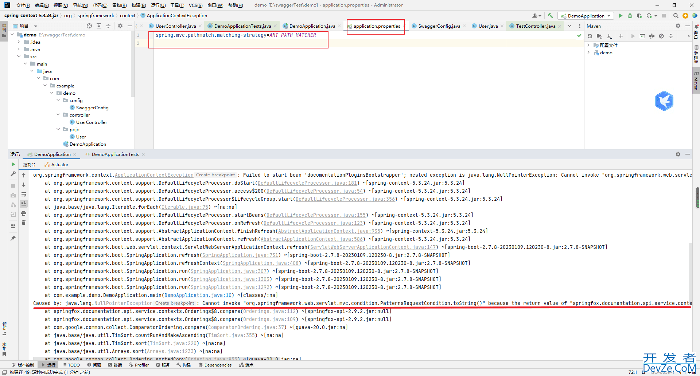Collapse the config package
Image resolution: width=700 pixels, height=376 pixels.
pos(58,100)
